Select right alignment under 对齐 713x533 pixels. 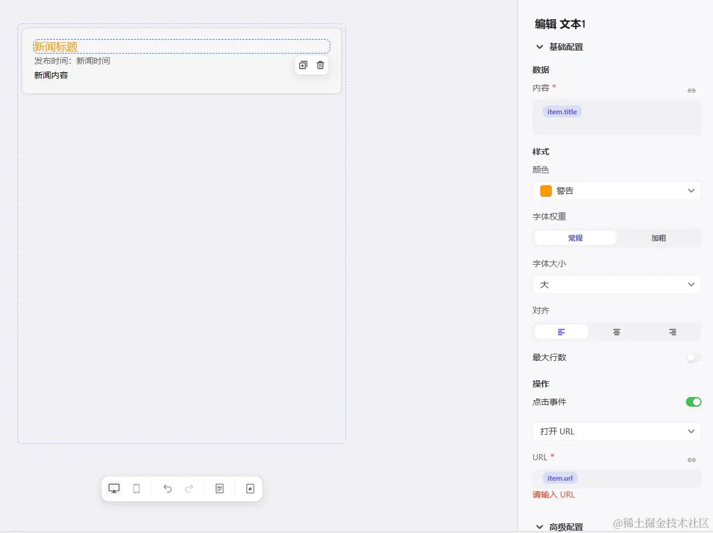672,331
